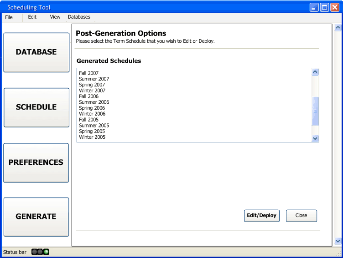Select Spring 2006 schedule

92,108
